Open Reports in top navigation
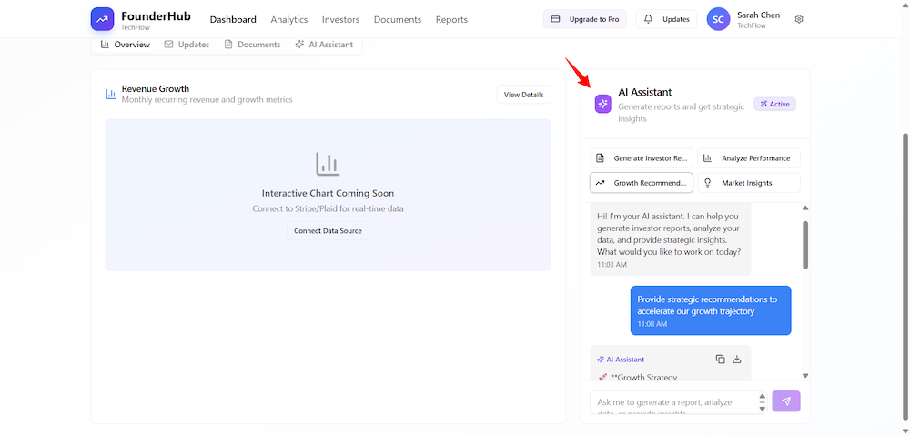 click(451, 20)
